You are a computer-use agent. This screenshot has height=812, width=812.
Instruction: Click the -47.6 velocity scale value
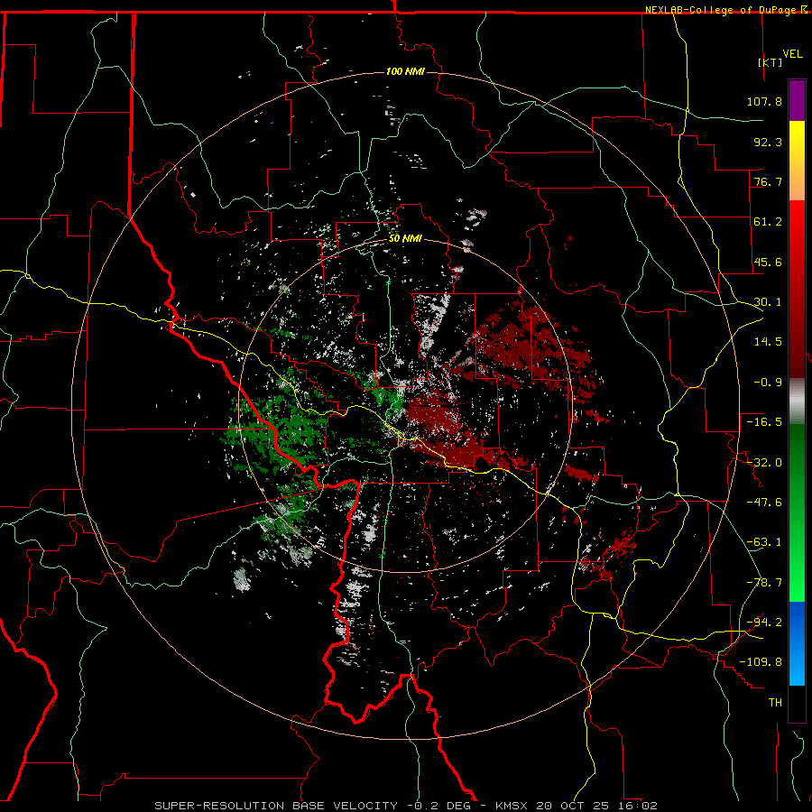pyautogui.click(x=764, y=503)
